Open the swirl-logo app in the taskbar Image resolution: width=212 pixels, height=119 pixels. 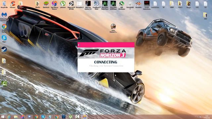(x=23, y=117)
